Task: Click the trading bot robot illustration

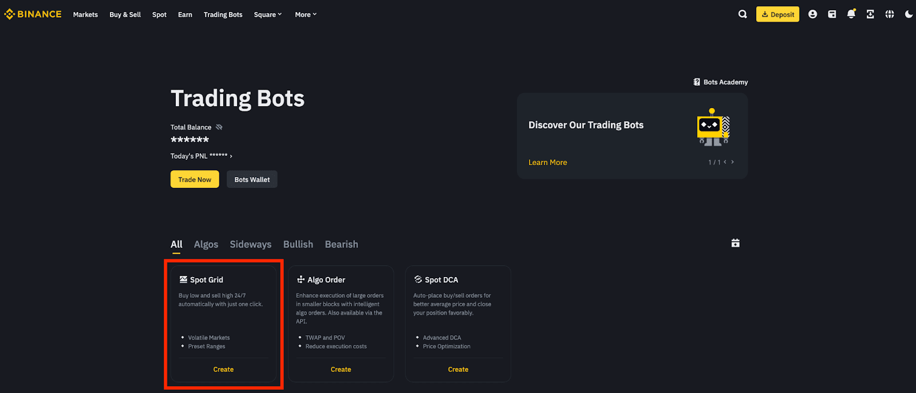Action: click(713, 127)
